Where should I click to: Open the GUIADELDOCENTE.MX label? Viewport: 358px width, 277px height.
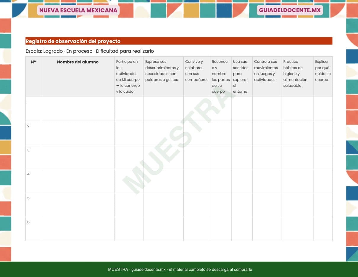tap(290, 10)
